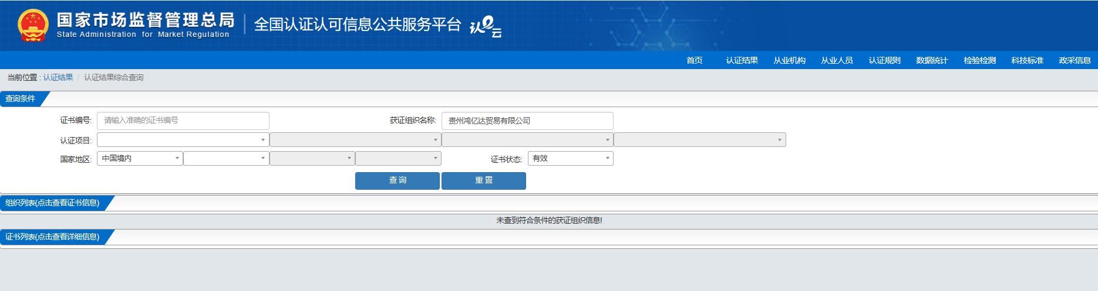Click the 组织列表 section header
1098x291 pixels.
[x=53, y=203]
